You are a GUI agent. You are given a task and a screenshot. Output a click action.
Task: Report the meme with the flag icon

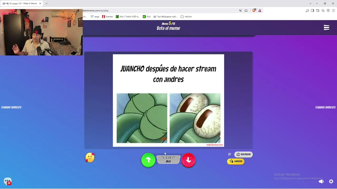pos(230,154)
